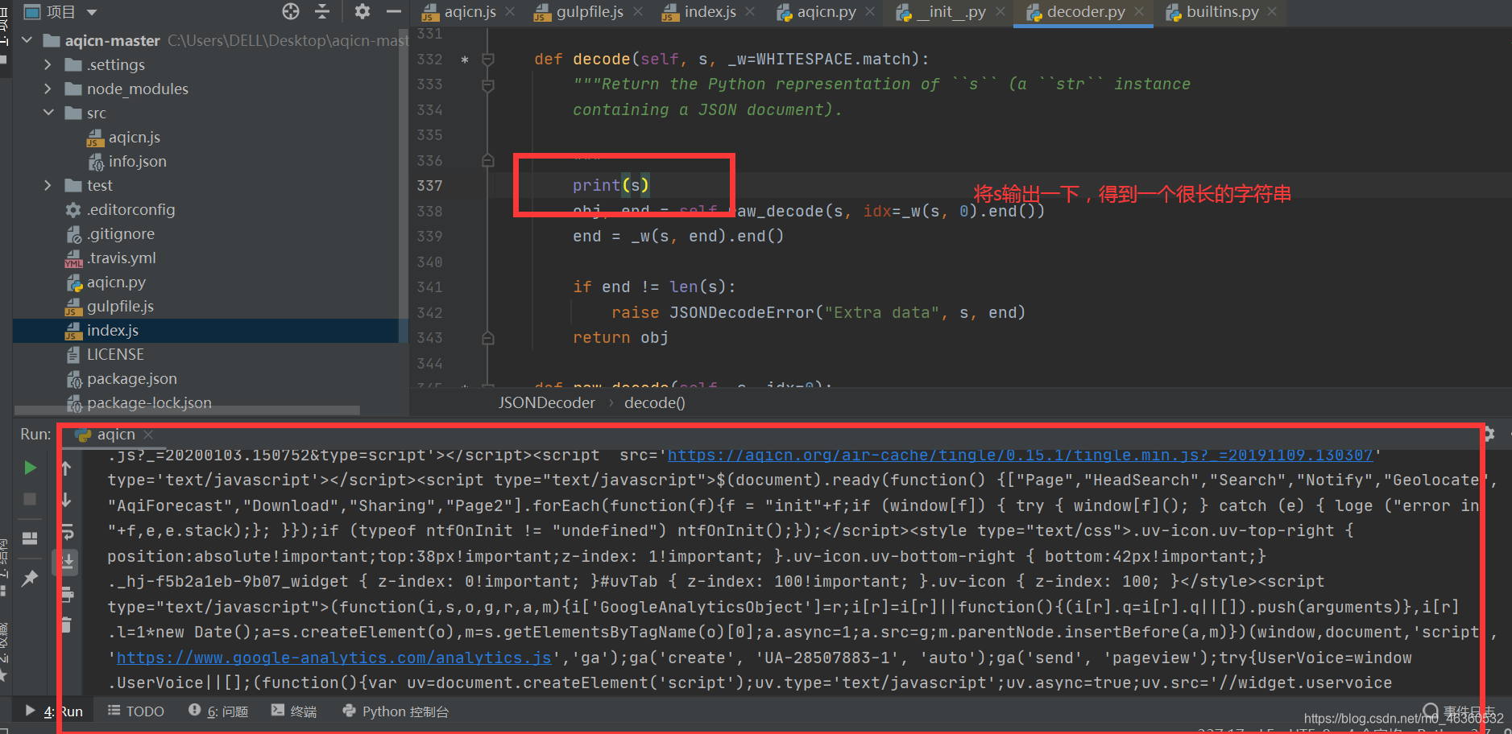
Task: Clear console output with trash icon
Action: 67,625
